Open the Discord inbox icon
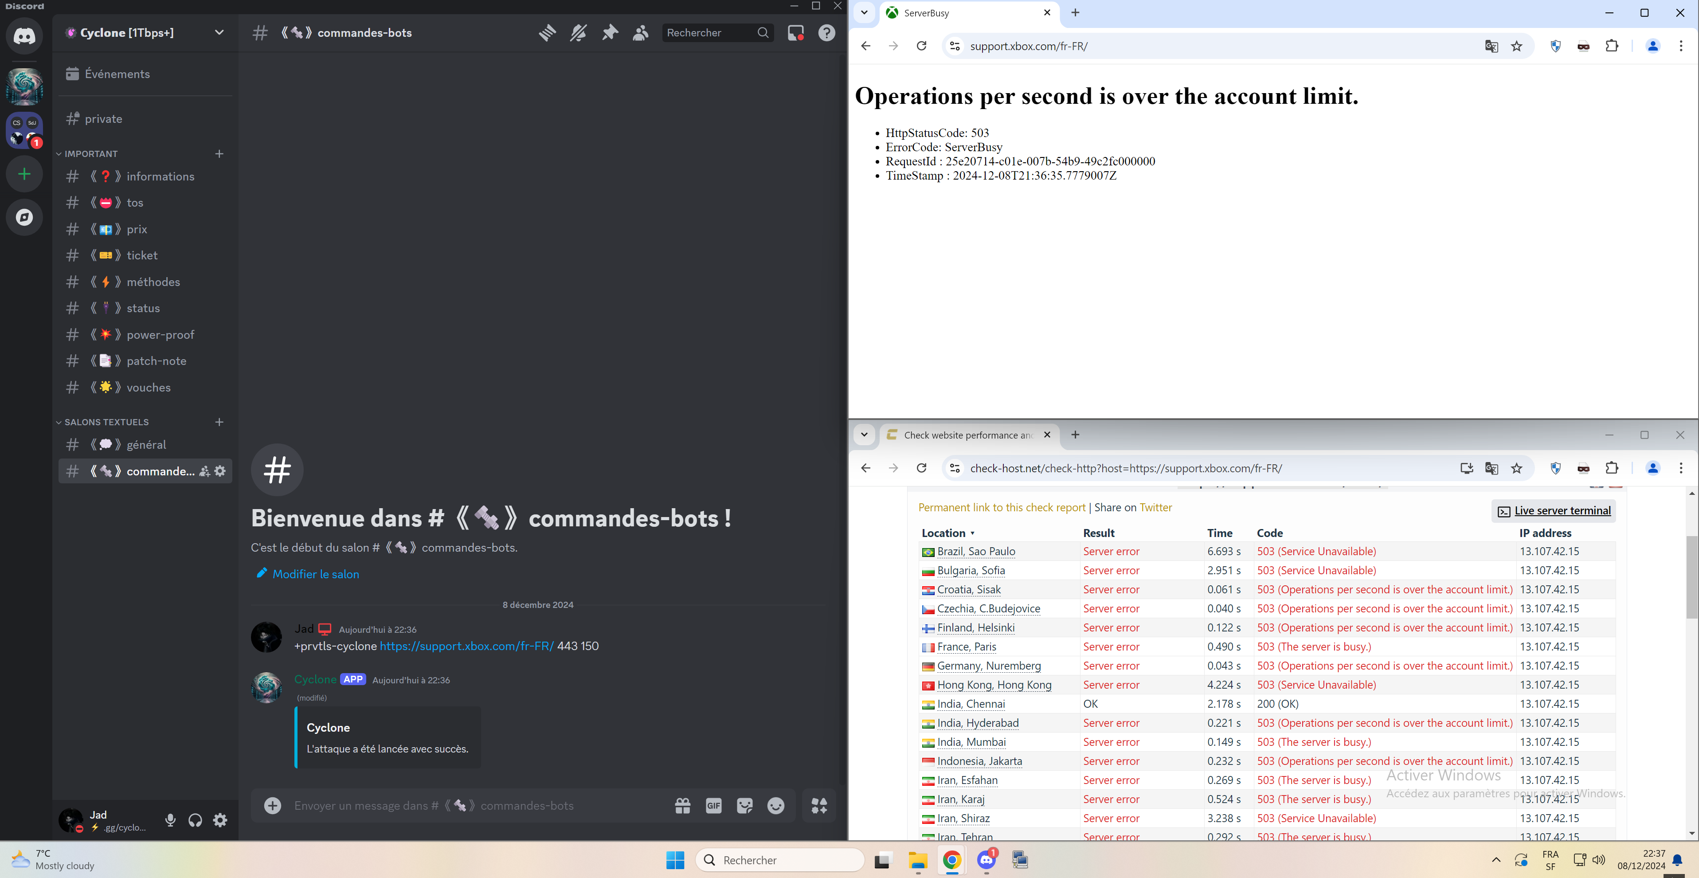 point(795,33)
